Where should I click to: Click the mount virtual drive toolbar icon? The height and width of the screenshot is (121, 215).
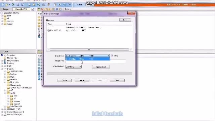(x=43, y=5)
